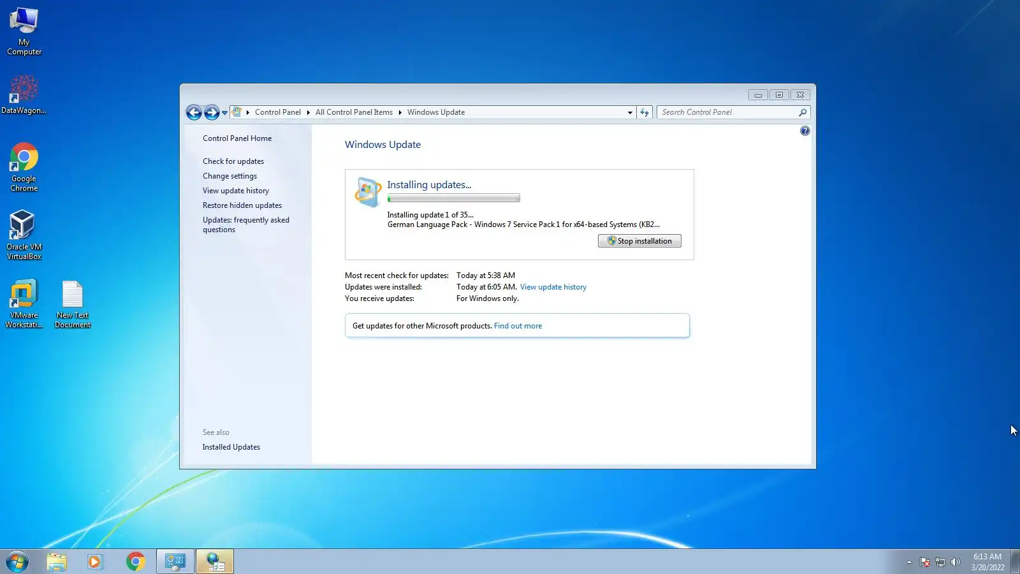Click View update history next to install time

coord(553,287)
